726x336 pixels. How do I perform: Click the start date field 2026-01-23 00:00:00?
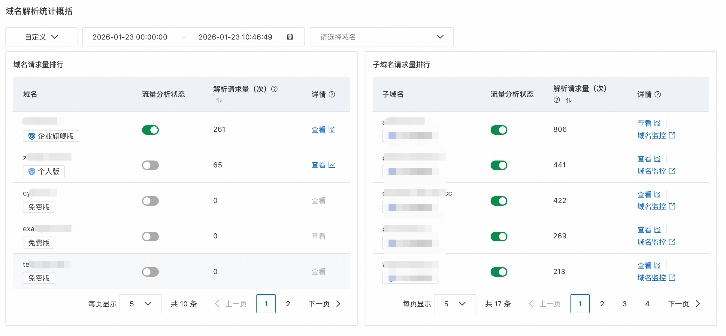130,37
